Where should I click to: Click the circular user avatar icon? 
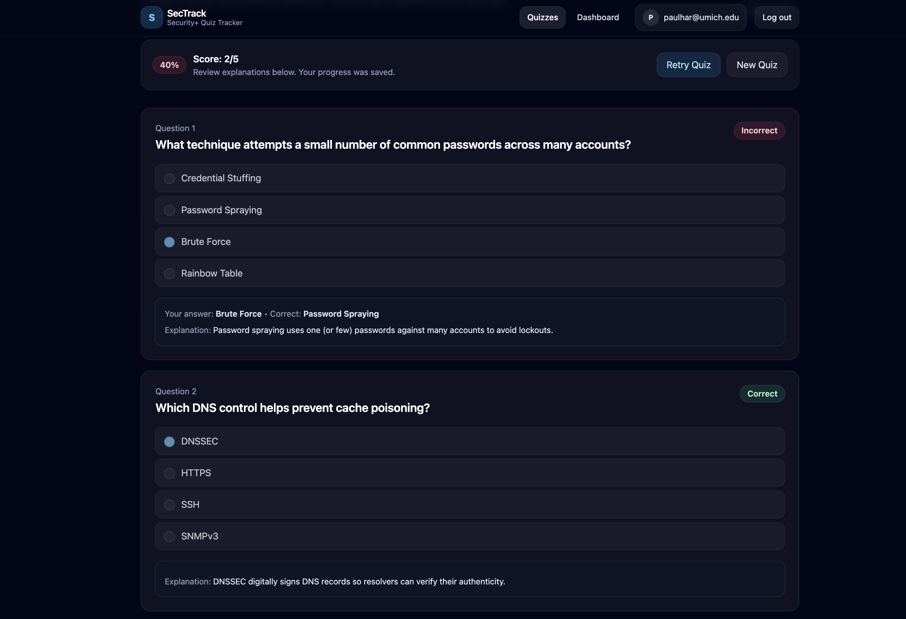tap(650, 17)
